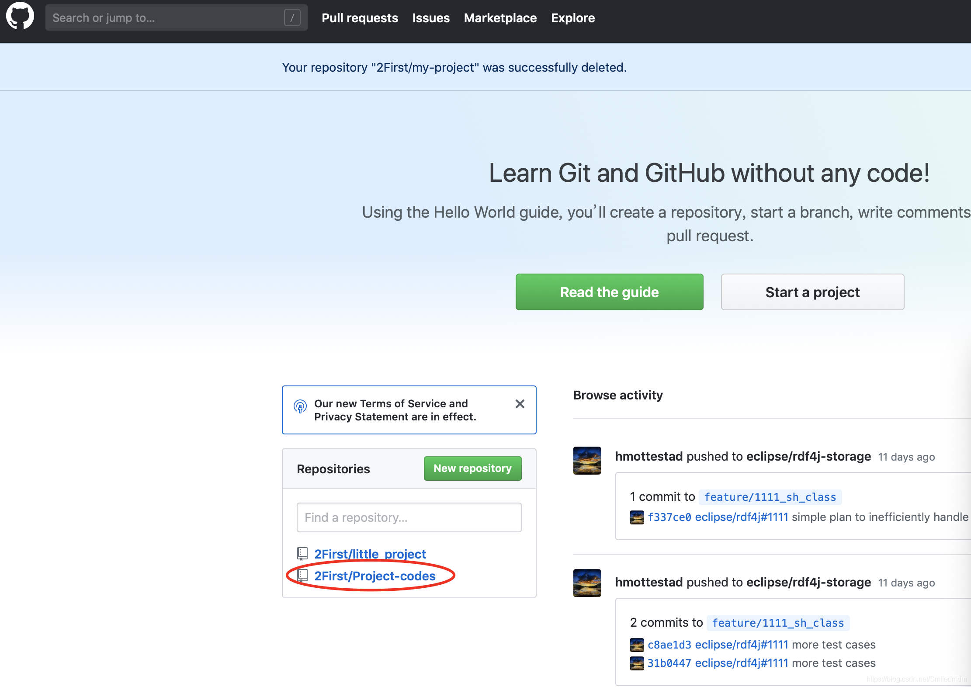971x687 pixels.
Task: Open feature/1111_sh_class branch under 1 commit
Action: tap(770, 497)
